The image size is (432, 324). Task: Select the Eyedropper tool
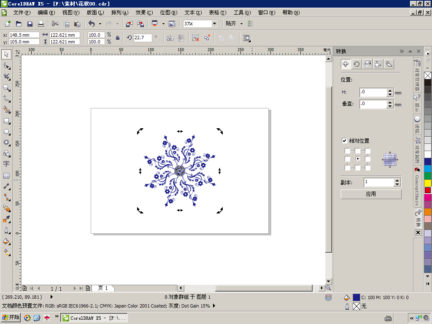click(6, 219)
